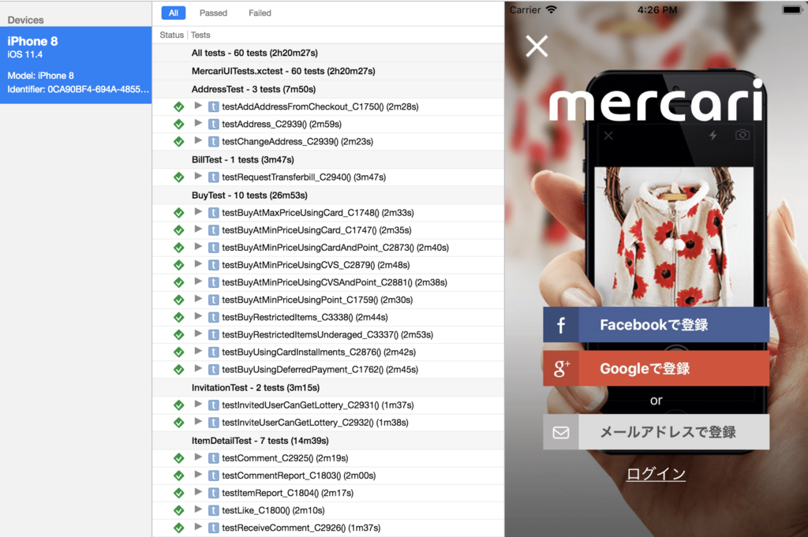Tap the Google plus logo icon
Screen dimensions: 808x537
tap(561, 368)
